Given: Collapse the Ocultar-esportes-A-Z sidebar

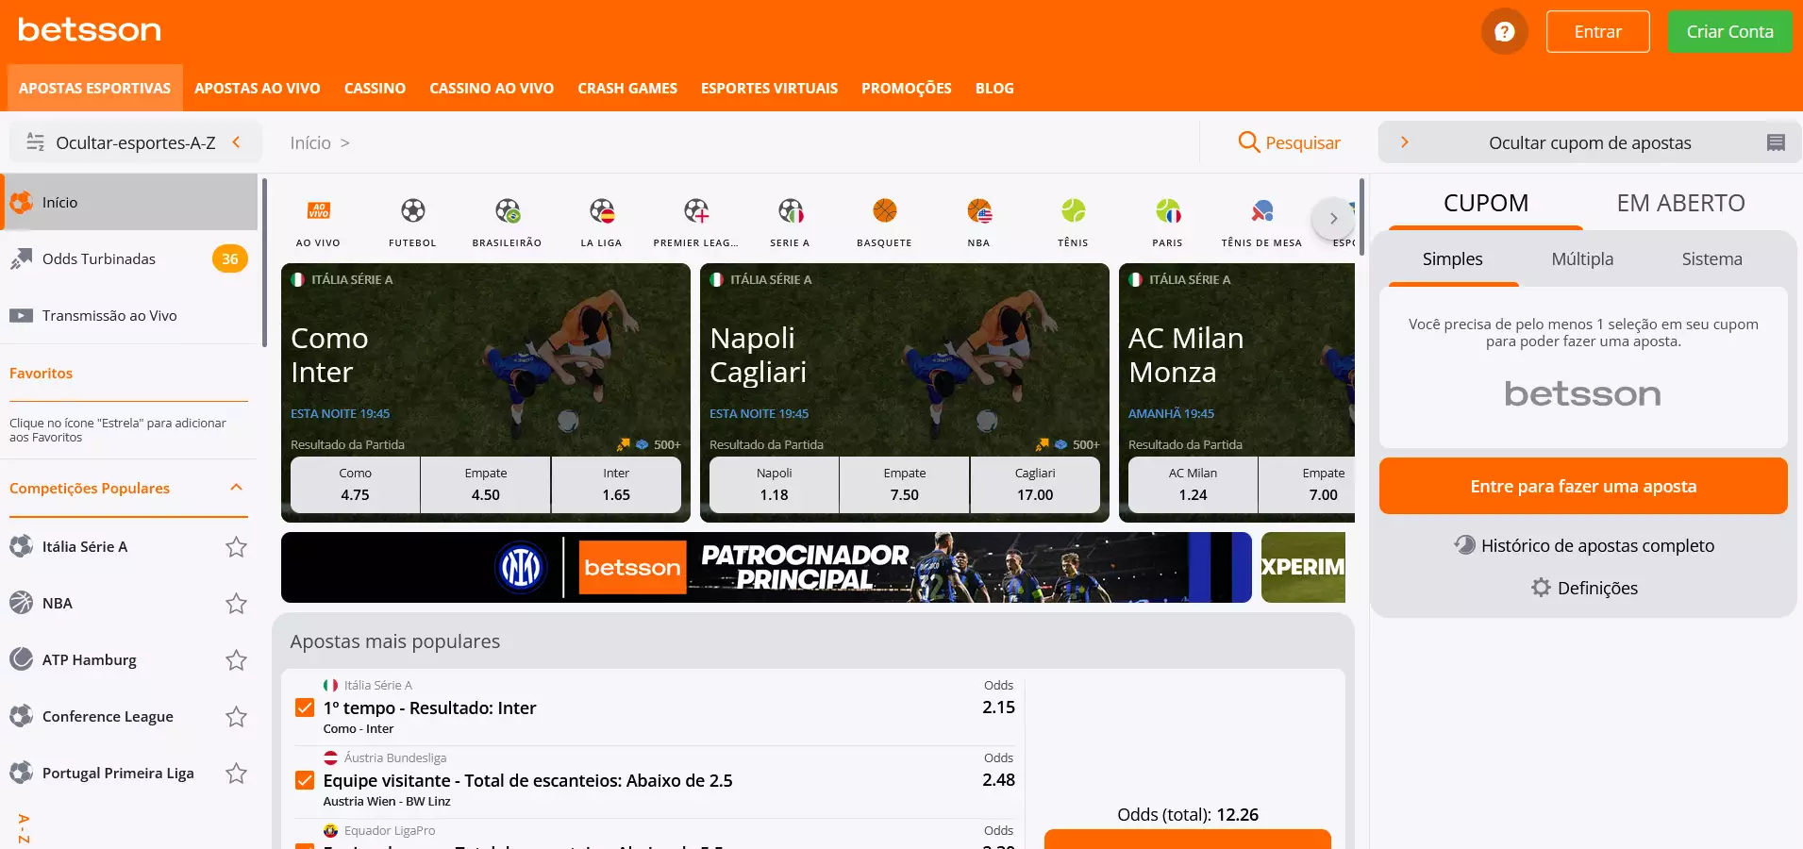Looking at the screenshot, I should click(236, 142).
